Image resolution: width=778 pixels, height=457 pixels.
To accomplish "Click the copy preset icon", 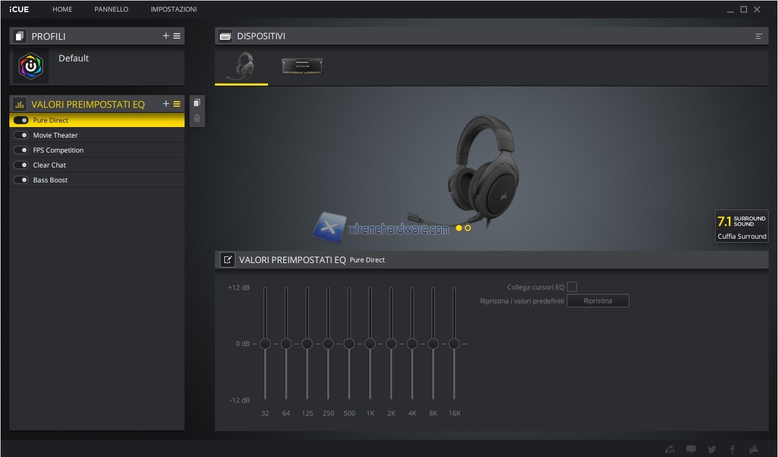I will click(x=197, y=103).
